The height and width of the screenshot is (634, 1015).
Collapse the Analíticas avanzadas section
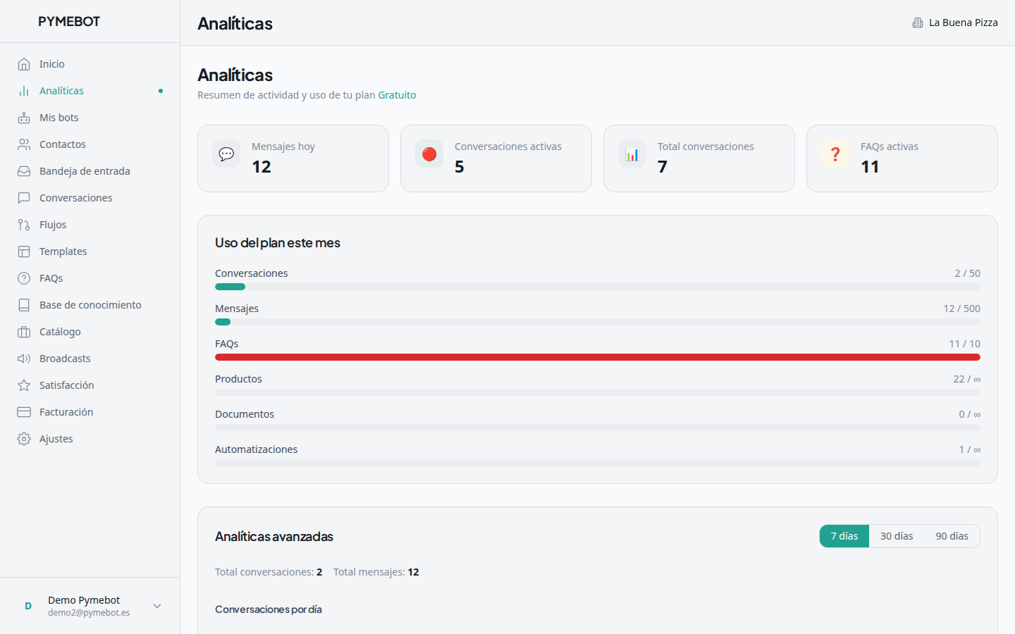274,536
